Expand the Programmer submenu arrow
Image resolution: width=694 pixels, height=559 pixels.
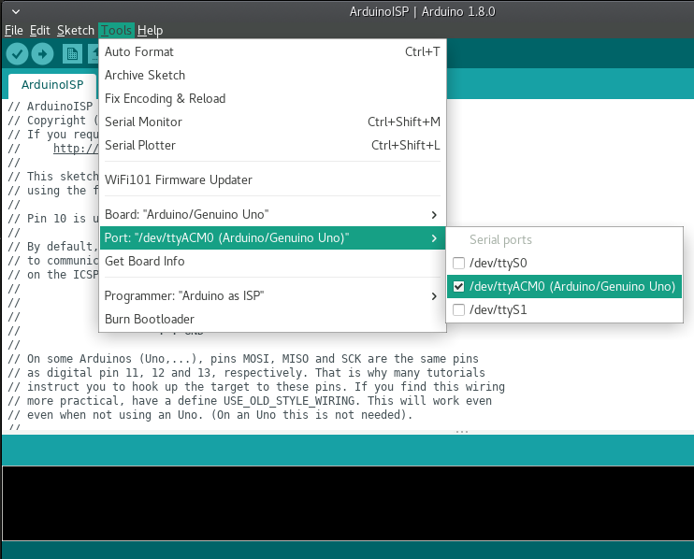click(x=434, y=296)
